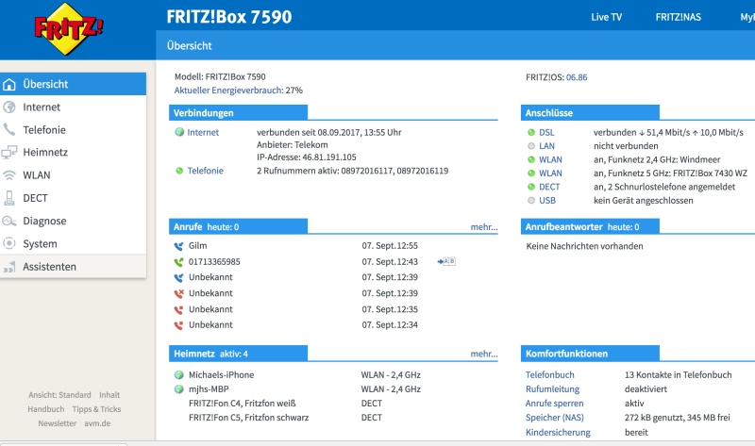Click mehr... link in Anrufe panel
Image resolution: width=755 pixels, height=446 pixels.
point(484,227)
